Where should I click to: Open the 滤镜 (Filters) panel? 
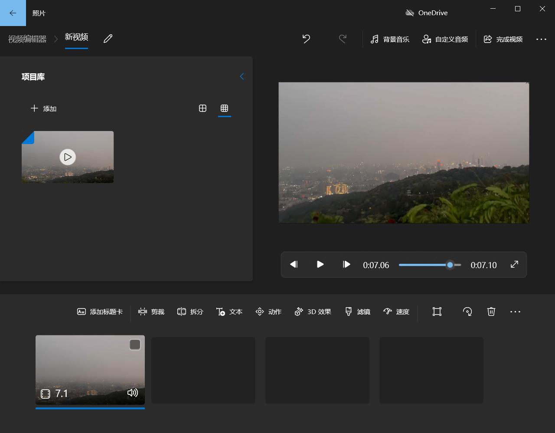[x=357, y=312]
